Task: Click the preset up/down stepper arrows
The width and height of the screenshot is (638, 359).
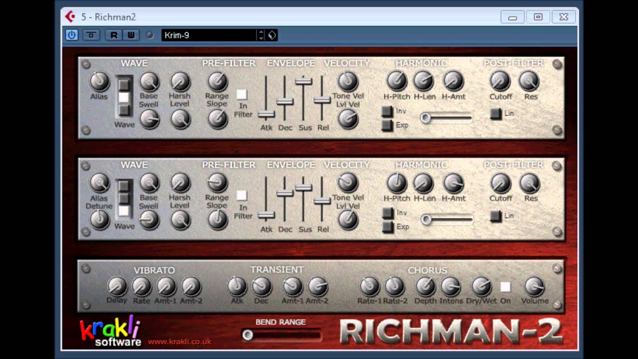Action: tap(261, 35)
